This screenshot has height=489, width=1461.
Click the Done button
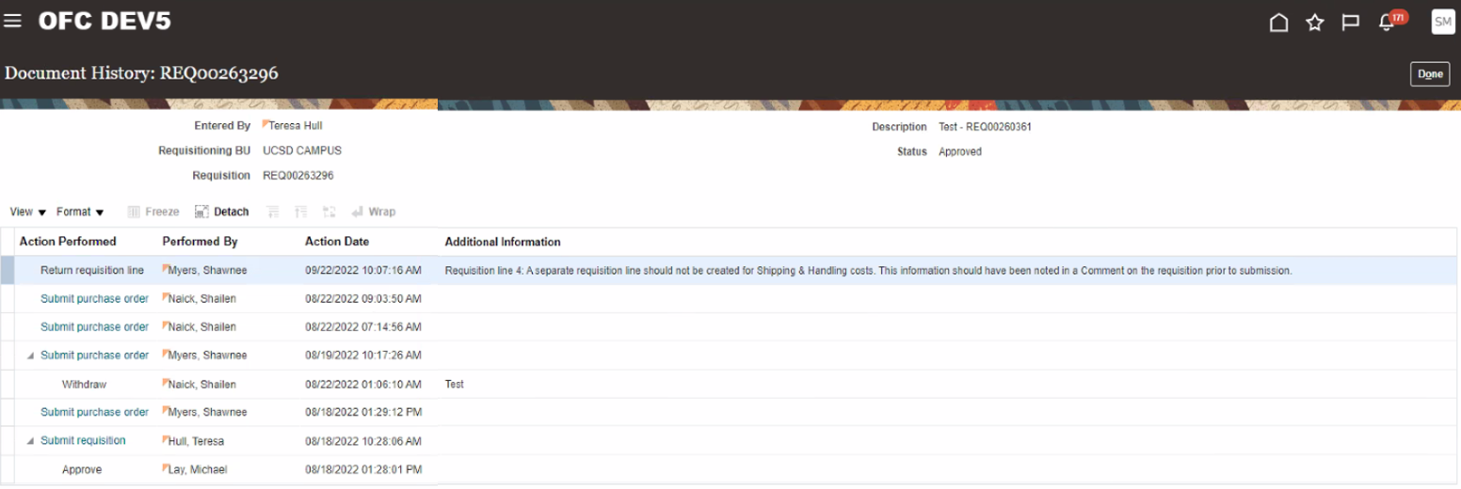tap(1430, 74)
